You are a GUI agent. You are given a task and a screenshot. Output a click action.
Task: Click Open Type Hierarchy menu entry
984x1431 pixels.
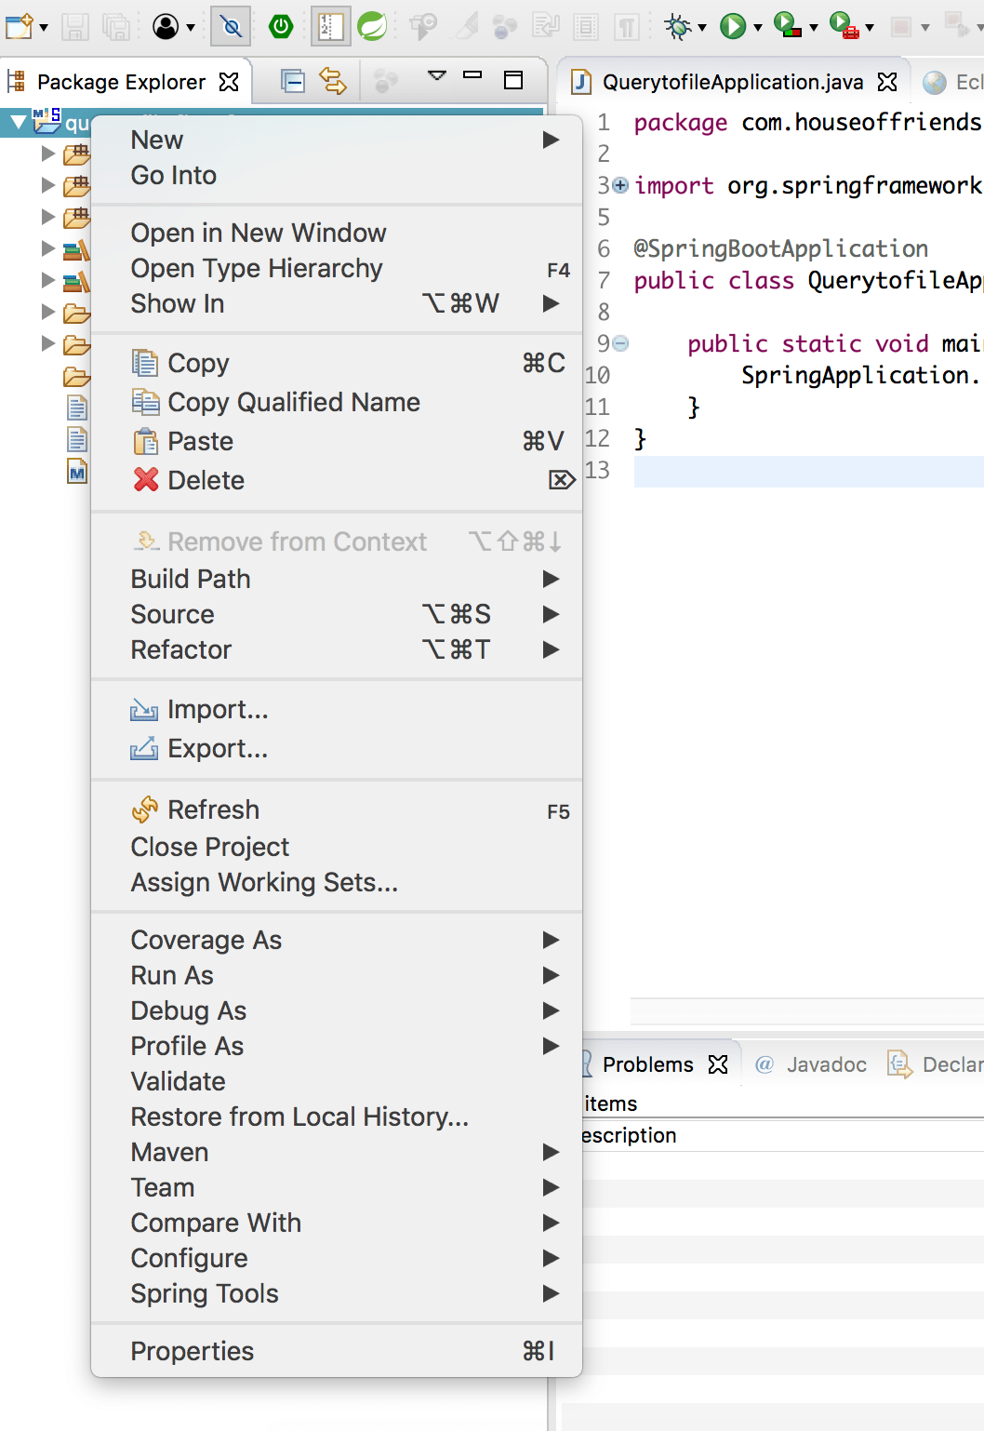click(x=258, y=269)
